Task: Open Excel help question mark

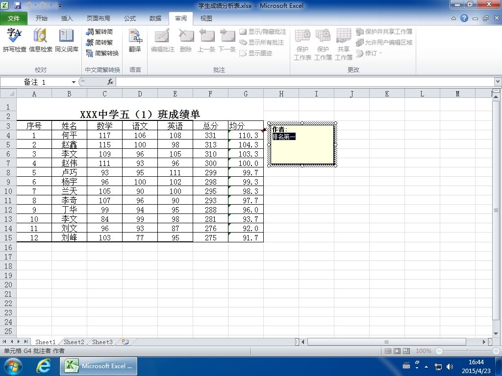Action: tap(464, 18)
